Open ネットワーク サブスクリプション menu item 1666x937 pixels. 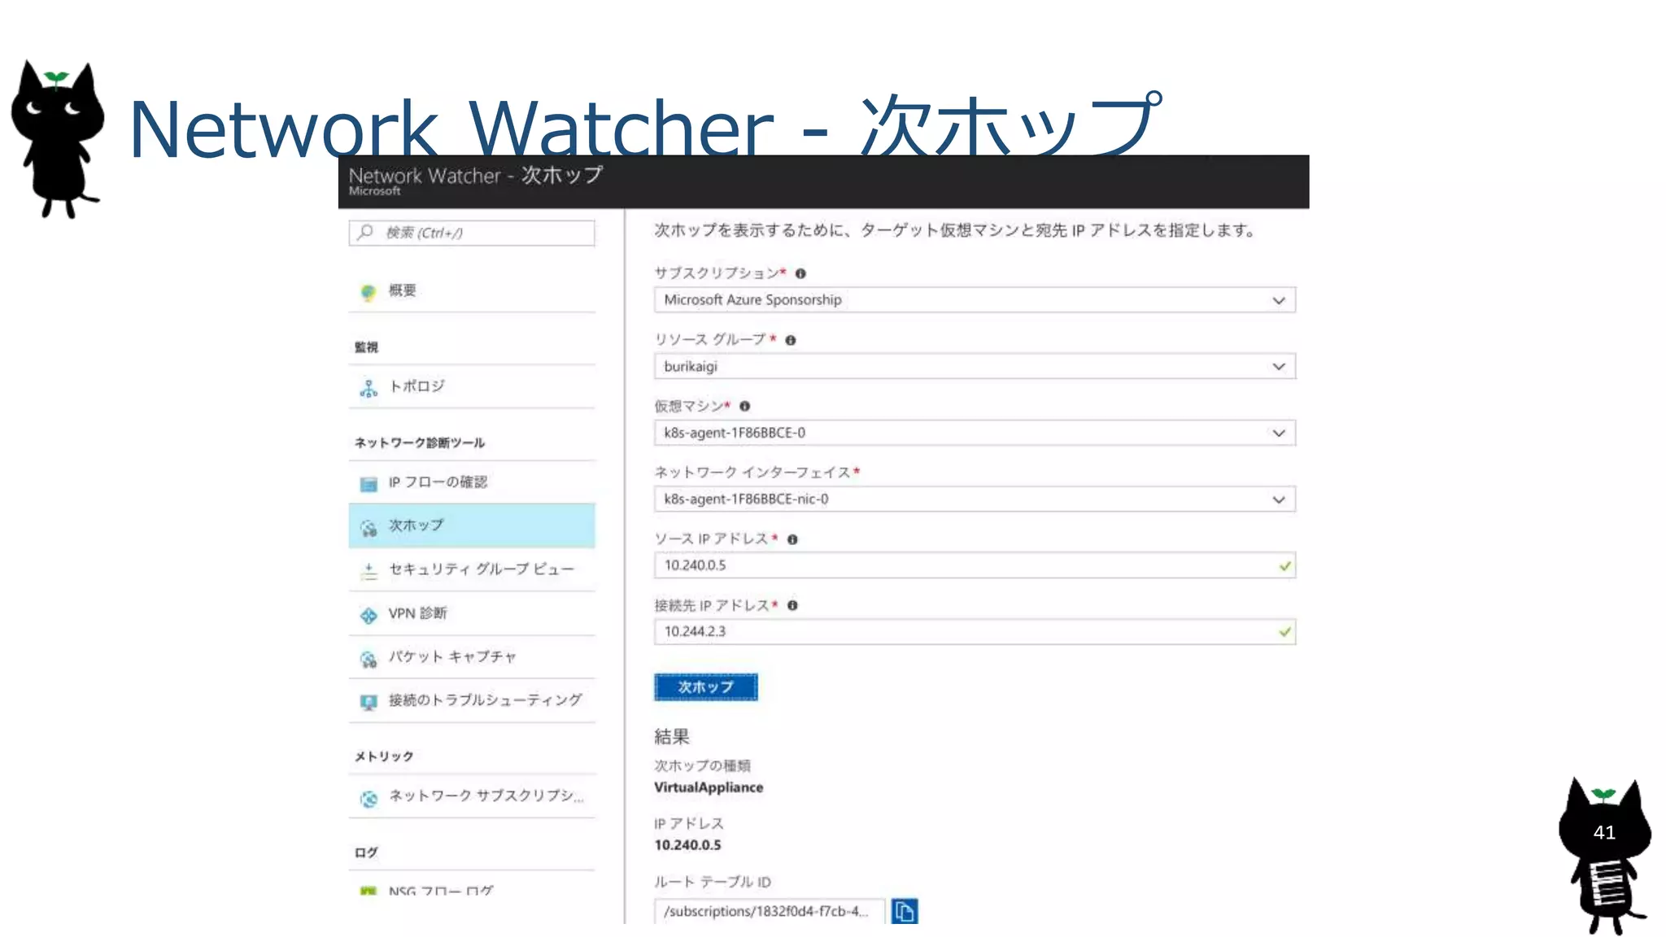[472, 796]
